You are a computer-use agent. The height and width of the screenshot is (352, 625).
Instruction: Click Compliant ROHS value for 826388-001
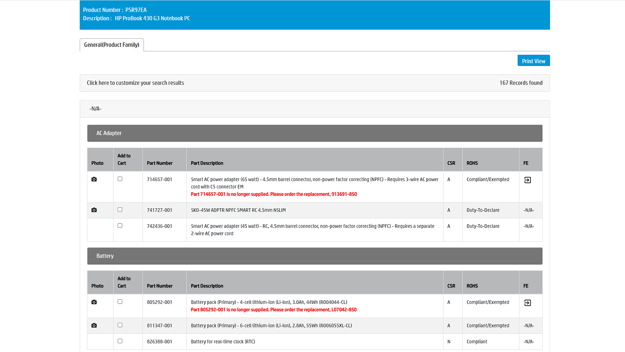pos(477,342)
